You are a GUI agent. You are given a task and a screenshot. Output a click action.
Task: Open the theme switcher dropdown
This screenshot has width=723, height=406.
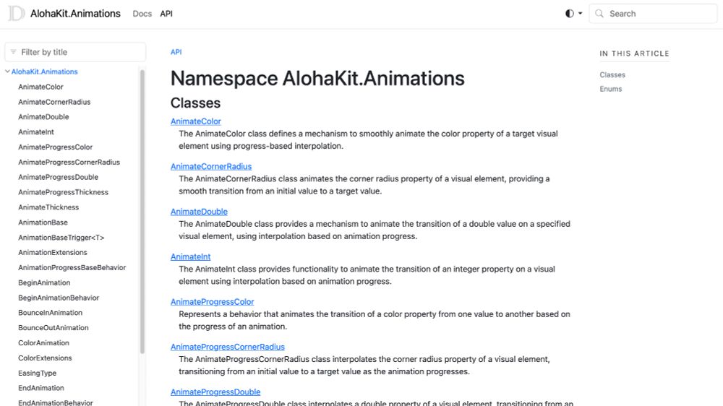click(573, 13)
